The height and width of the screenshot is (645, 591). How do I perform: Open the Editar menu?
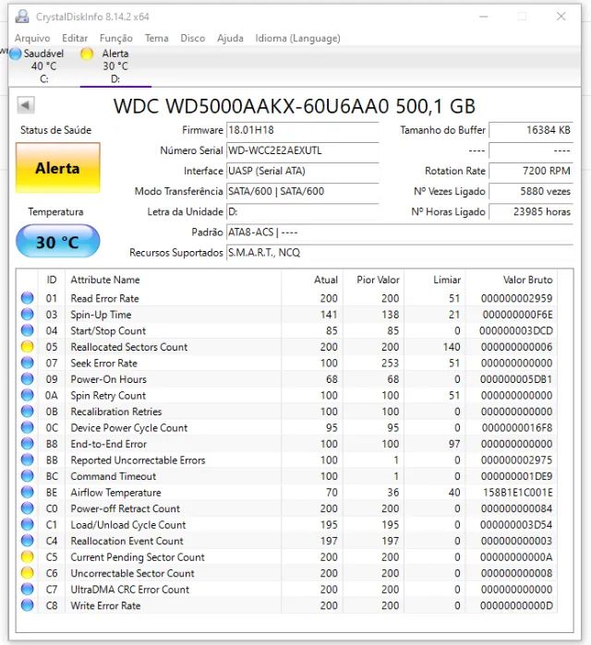75,38
